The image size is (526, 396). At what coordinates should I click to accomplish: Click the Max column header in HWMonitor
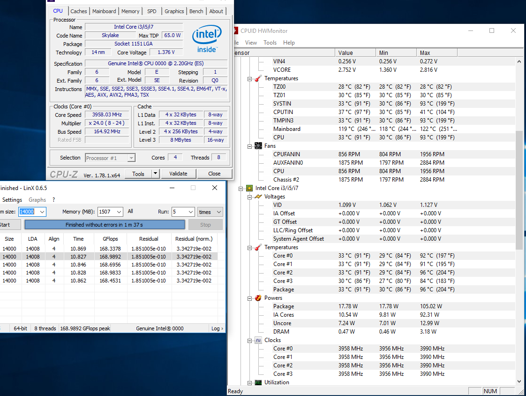(x=437, y=53)
